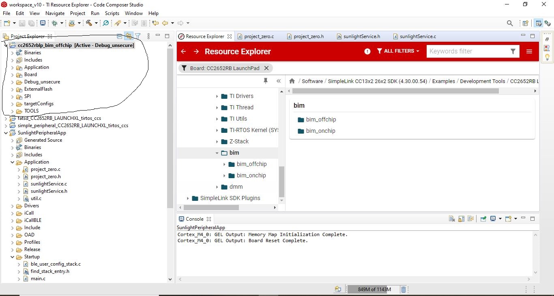Toggle Word Wrap in the Console
The image size is (554, 296).
tap(471, 219)
